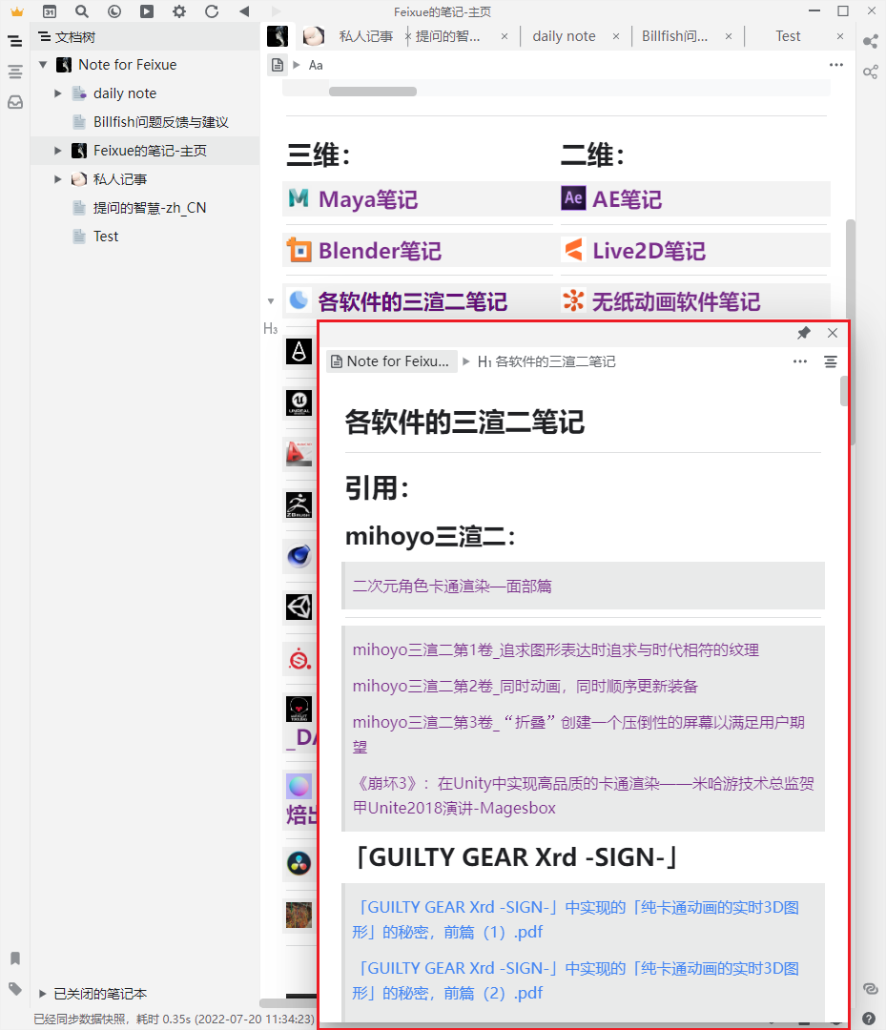Expand the 已关闭的笔记本 section
Viewport: 886px width, 1030px height.
click(x=42, y=993)
